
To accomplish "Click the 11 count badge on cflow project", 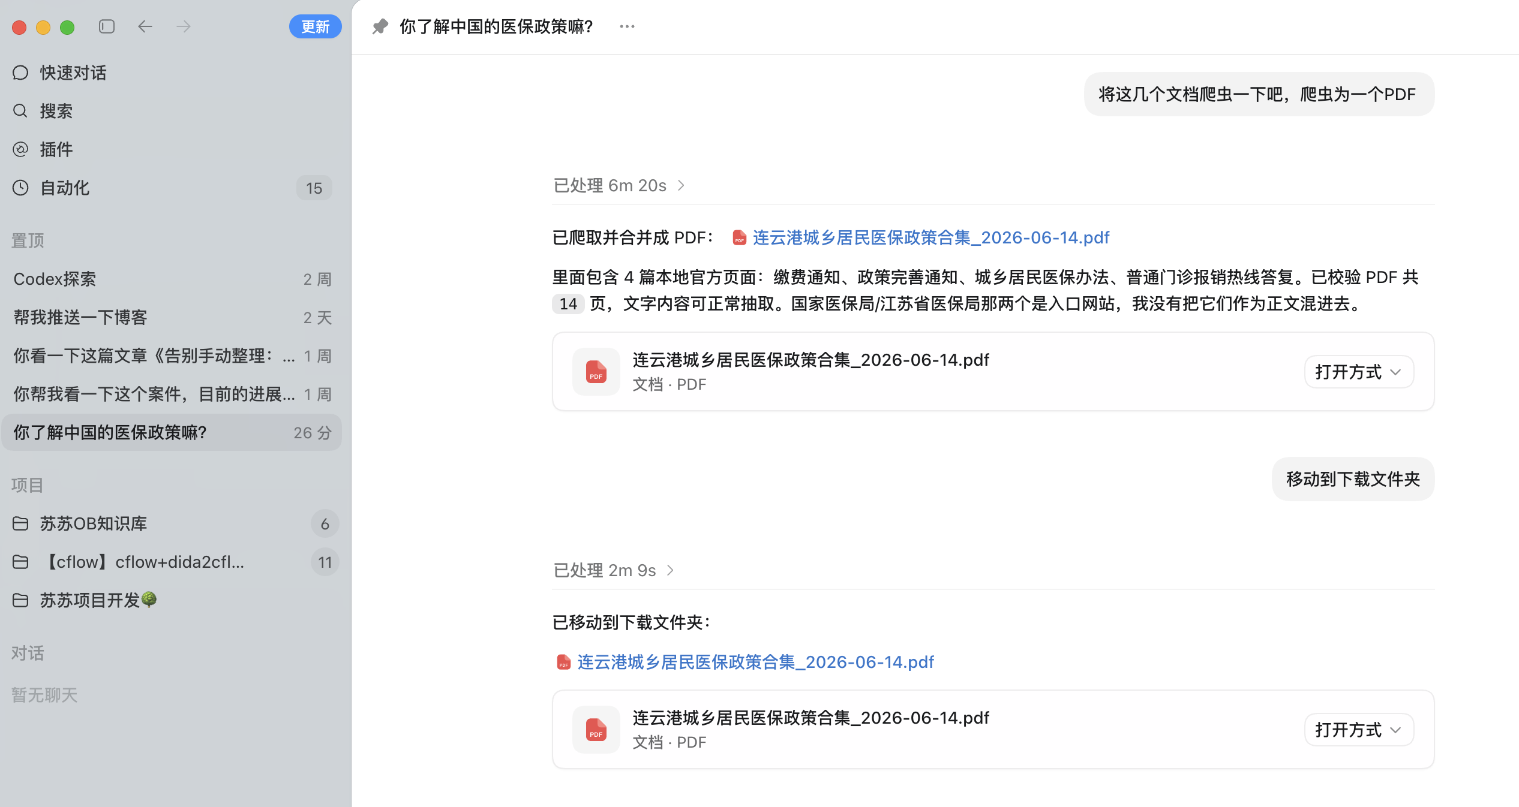I will click(x=325, y=562).
